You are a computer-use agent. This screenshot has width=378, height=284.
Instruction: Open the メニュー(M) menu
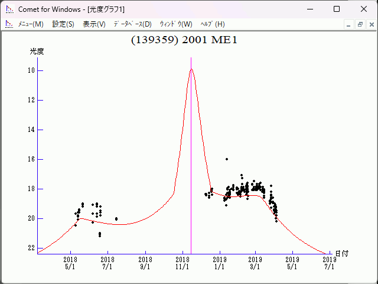(x=31, y=24)
